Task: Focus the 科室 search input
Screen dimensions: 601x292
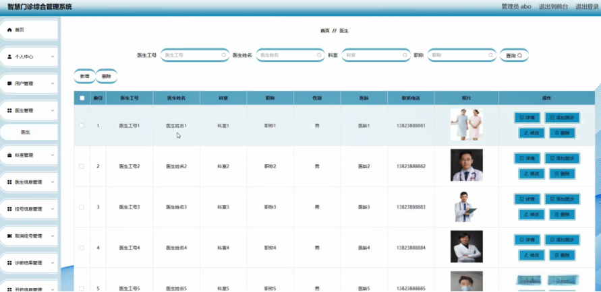Action: (x=376, y=55)
